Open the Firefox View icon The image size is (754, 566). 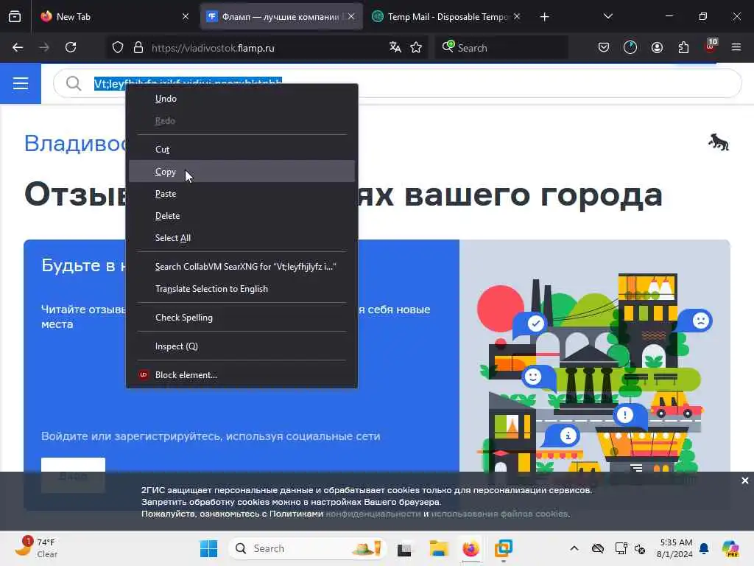click(15, 17)
